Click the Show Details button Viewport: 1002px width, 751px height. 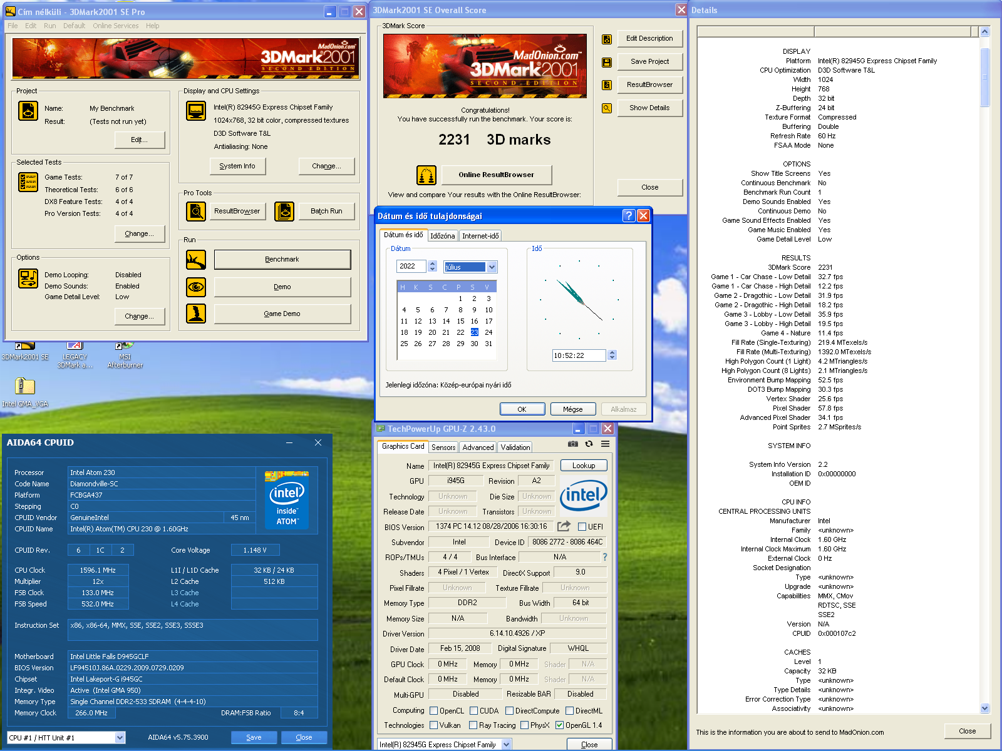click(x=649, y=108)
